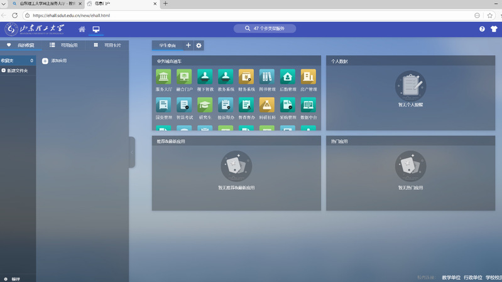Viewport: 502px width, 282px height.
Task: Click the home icon in header
Action: [82, 29]
